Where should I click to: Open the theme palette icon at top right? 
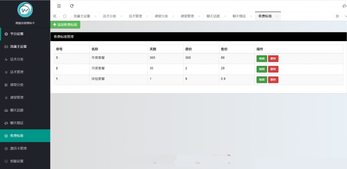[x=345, y=6]
